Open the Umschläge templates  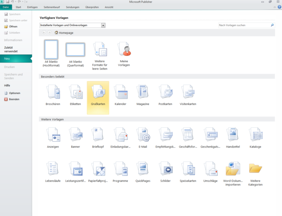210,172
